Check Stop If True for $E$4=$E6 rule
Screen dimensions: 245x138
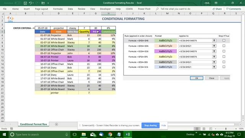224,62
